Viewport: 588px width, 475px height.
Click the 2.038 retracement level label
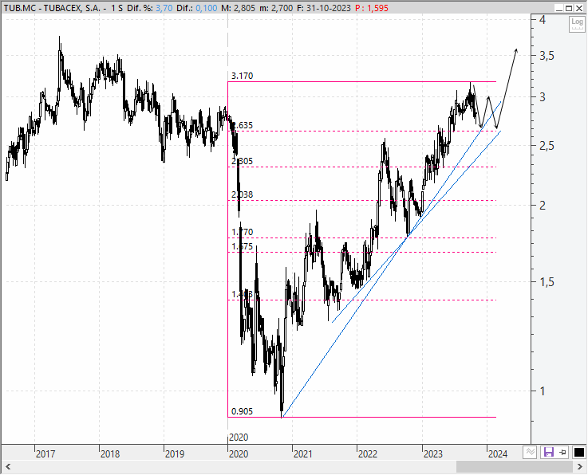(243, 194)
